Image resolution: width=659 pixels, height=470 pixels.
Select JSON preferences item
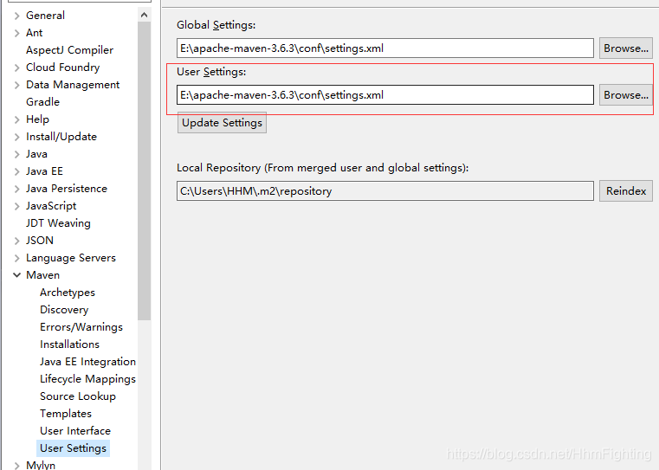[40, 241]
